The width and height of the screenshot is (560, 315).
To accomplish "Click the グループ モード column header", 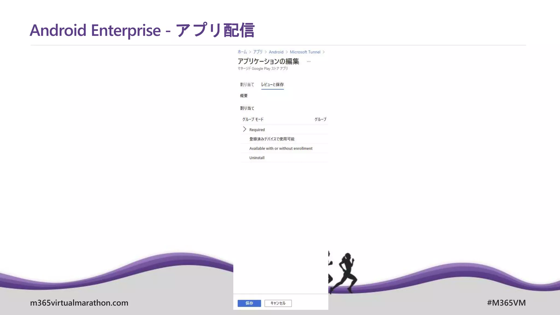I will 253,119.
